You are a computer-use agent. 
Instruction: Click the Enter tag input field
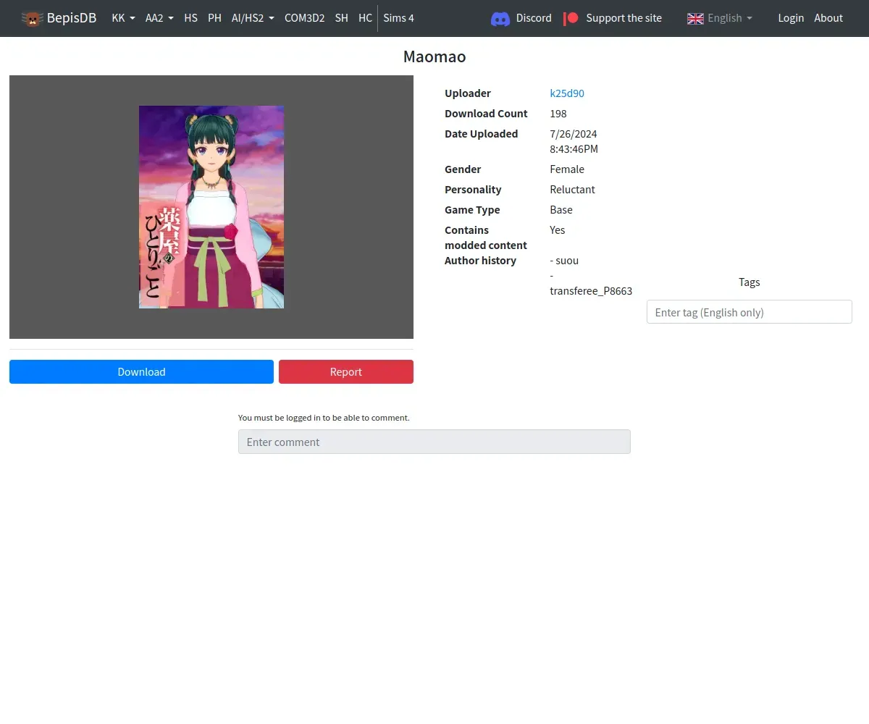click(x=749, y=312)
